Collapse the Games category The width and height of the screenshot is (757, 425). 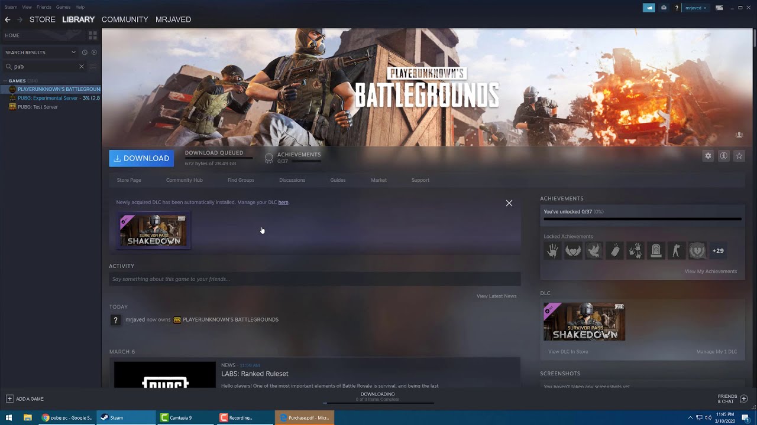[5, 81]
